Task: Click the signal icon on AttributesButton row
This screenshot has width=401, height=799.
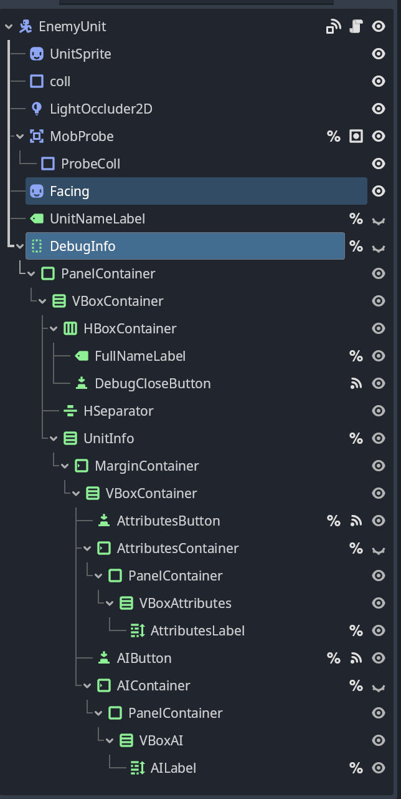Action: (x=356, y=521)
